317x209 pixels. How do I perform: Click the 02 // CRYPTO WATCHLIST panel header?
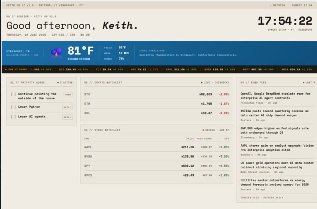point(103,82)
